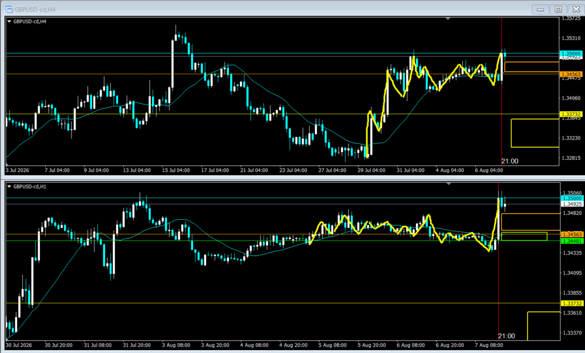
Task: Click the 31 Jul 20:00 date label
Action: 137,345
